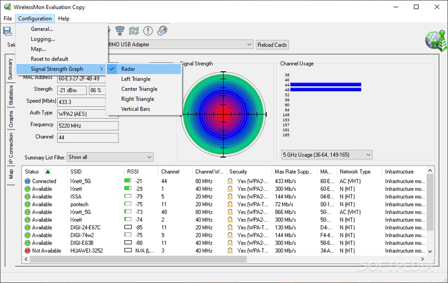Click the list's scroll down arrow
This screenshot has height=283, width=448.
430,252
